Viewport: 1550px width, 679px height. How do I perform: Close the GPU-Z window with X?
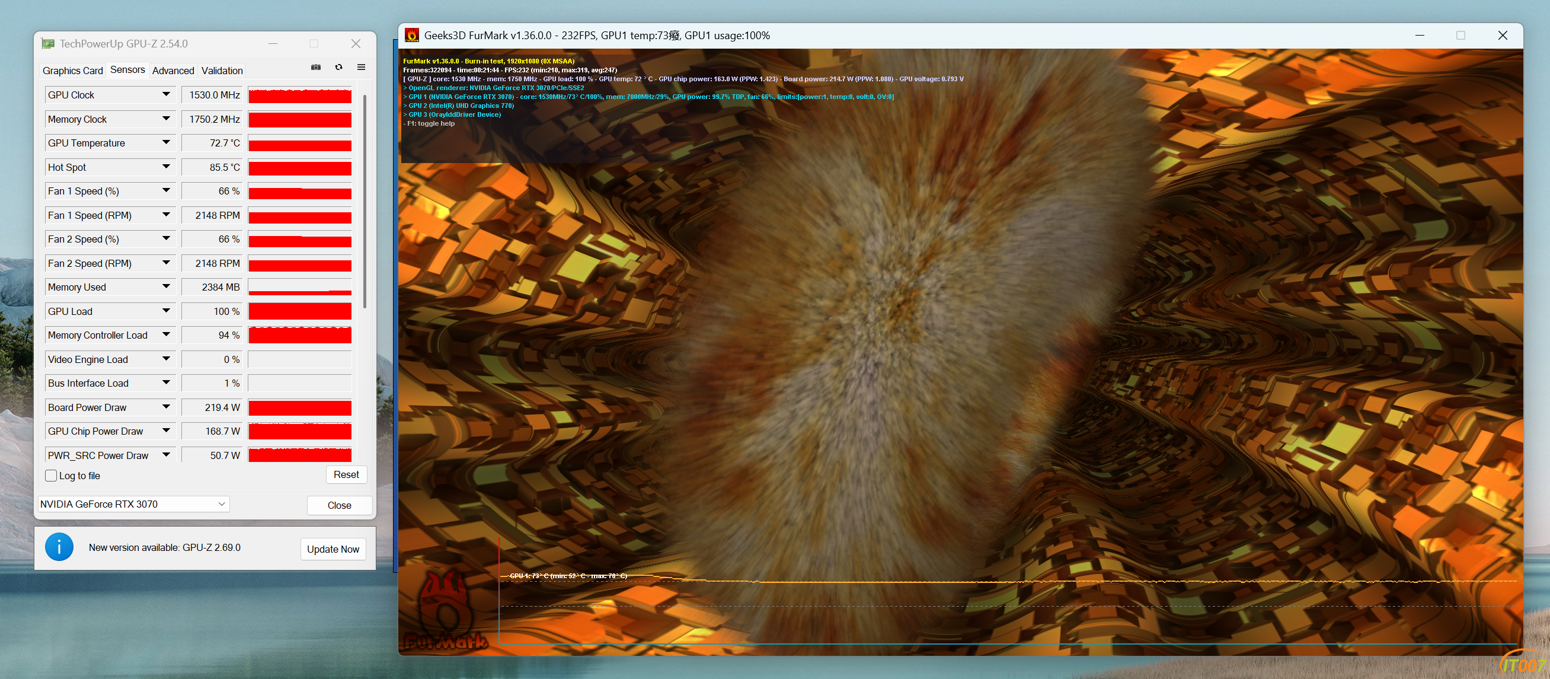[356, 43]
